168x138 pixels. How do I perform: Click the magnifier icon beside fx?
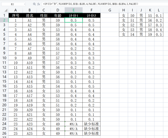click(34, 4)
